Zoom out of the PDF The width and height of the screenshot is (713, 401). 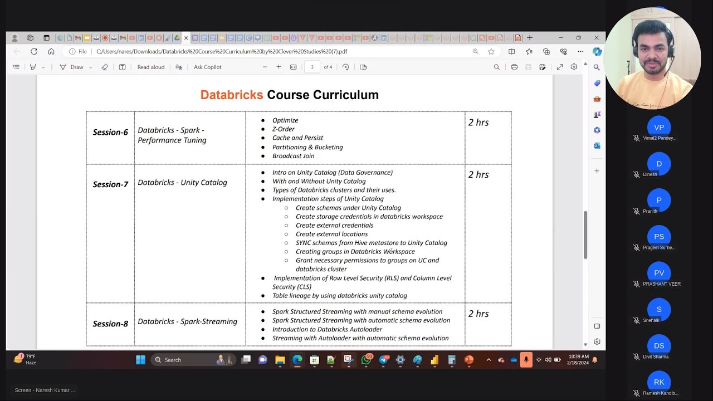coord(265,67)
